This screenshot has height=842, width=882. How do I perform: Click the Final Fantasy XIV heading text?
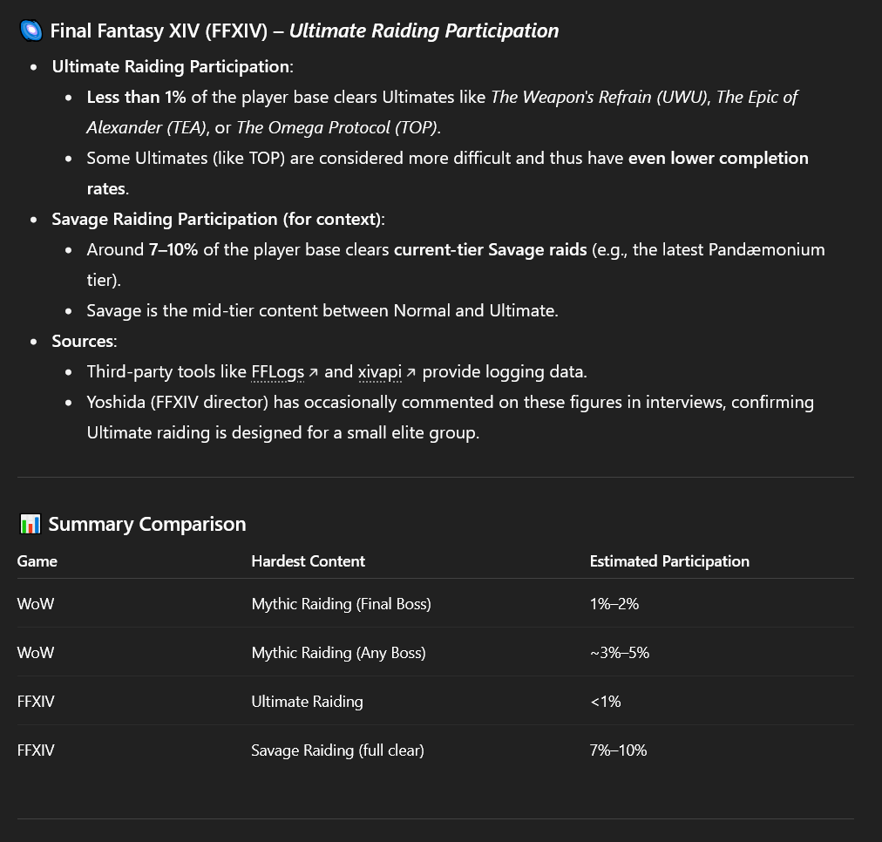click(304, 31)
